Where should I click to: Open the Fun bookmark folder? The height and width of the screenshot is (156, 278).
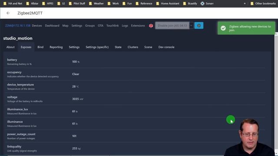pyautogui.click(x=127, y=3)
